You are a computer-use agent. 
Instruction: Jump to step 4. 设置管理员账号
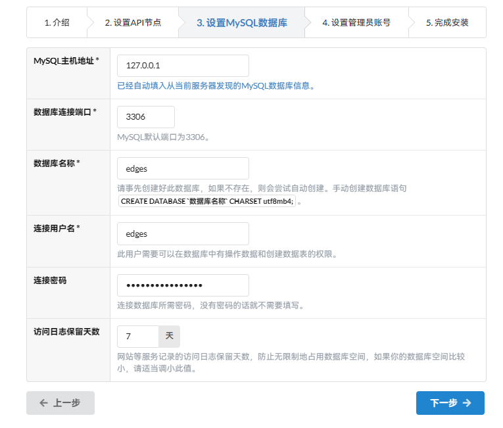click(356, 22)
